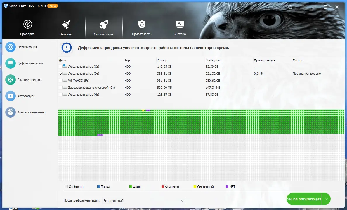Open the Приватность shield icon
The height and width of the screenshot is (210, 347).
point(142,24)
